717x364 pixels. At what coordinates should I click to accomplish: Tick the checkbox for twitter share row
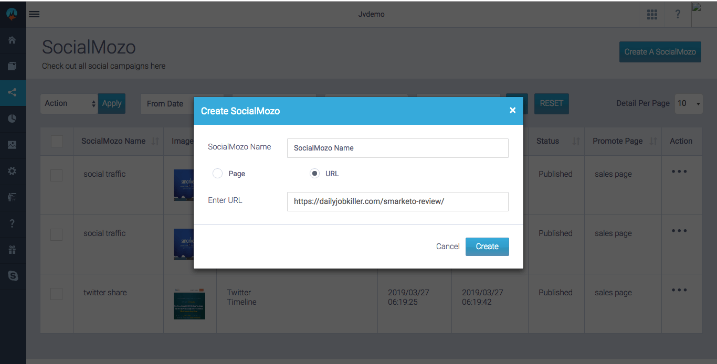pyautogui.click(x=57, y=294)
